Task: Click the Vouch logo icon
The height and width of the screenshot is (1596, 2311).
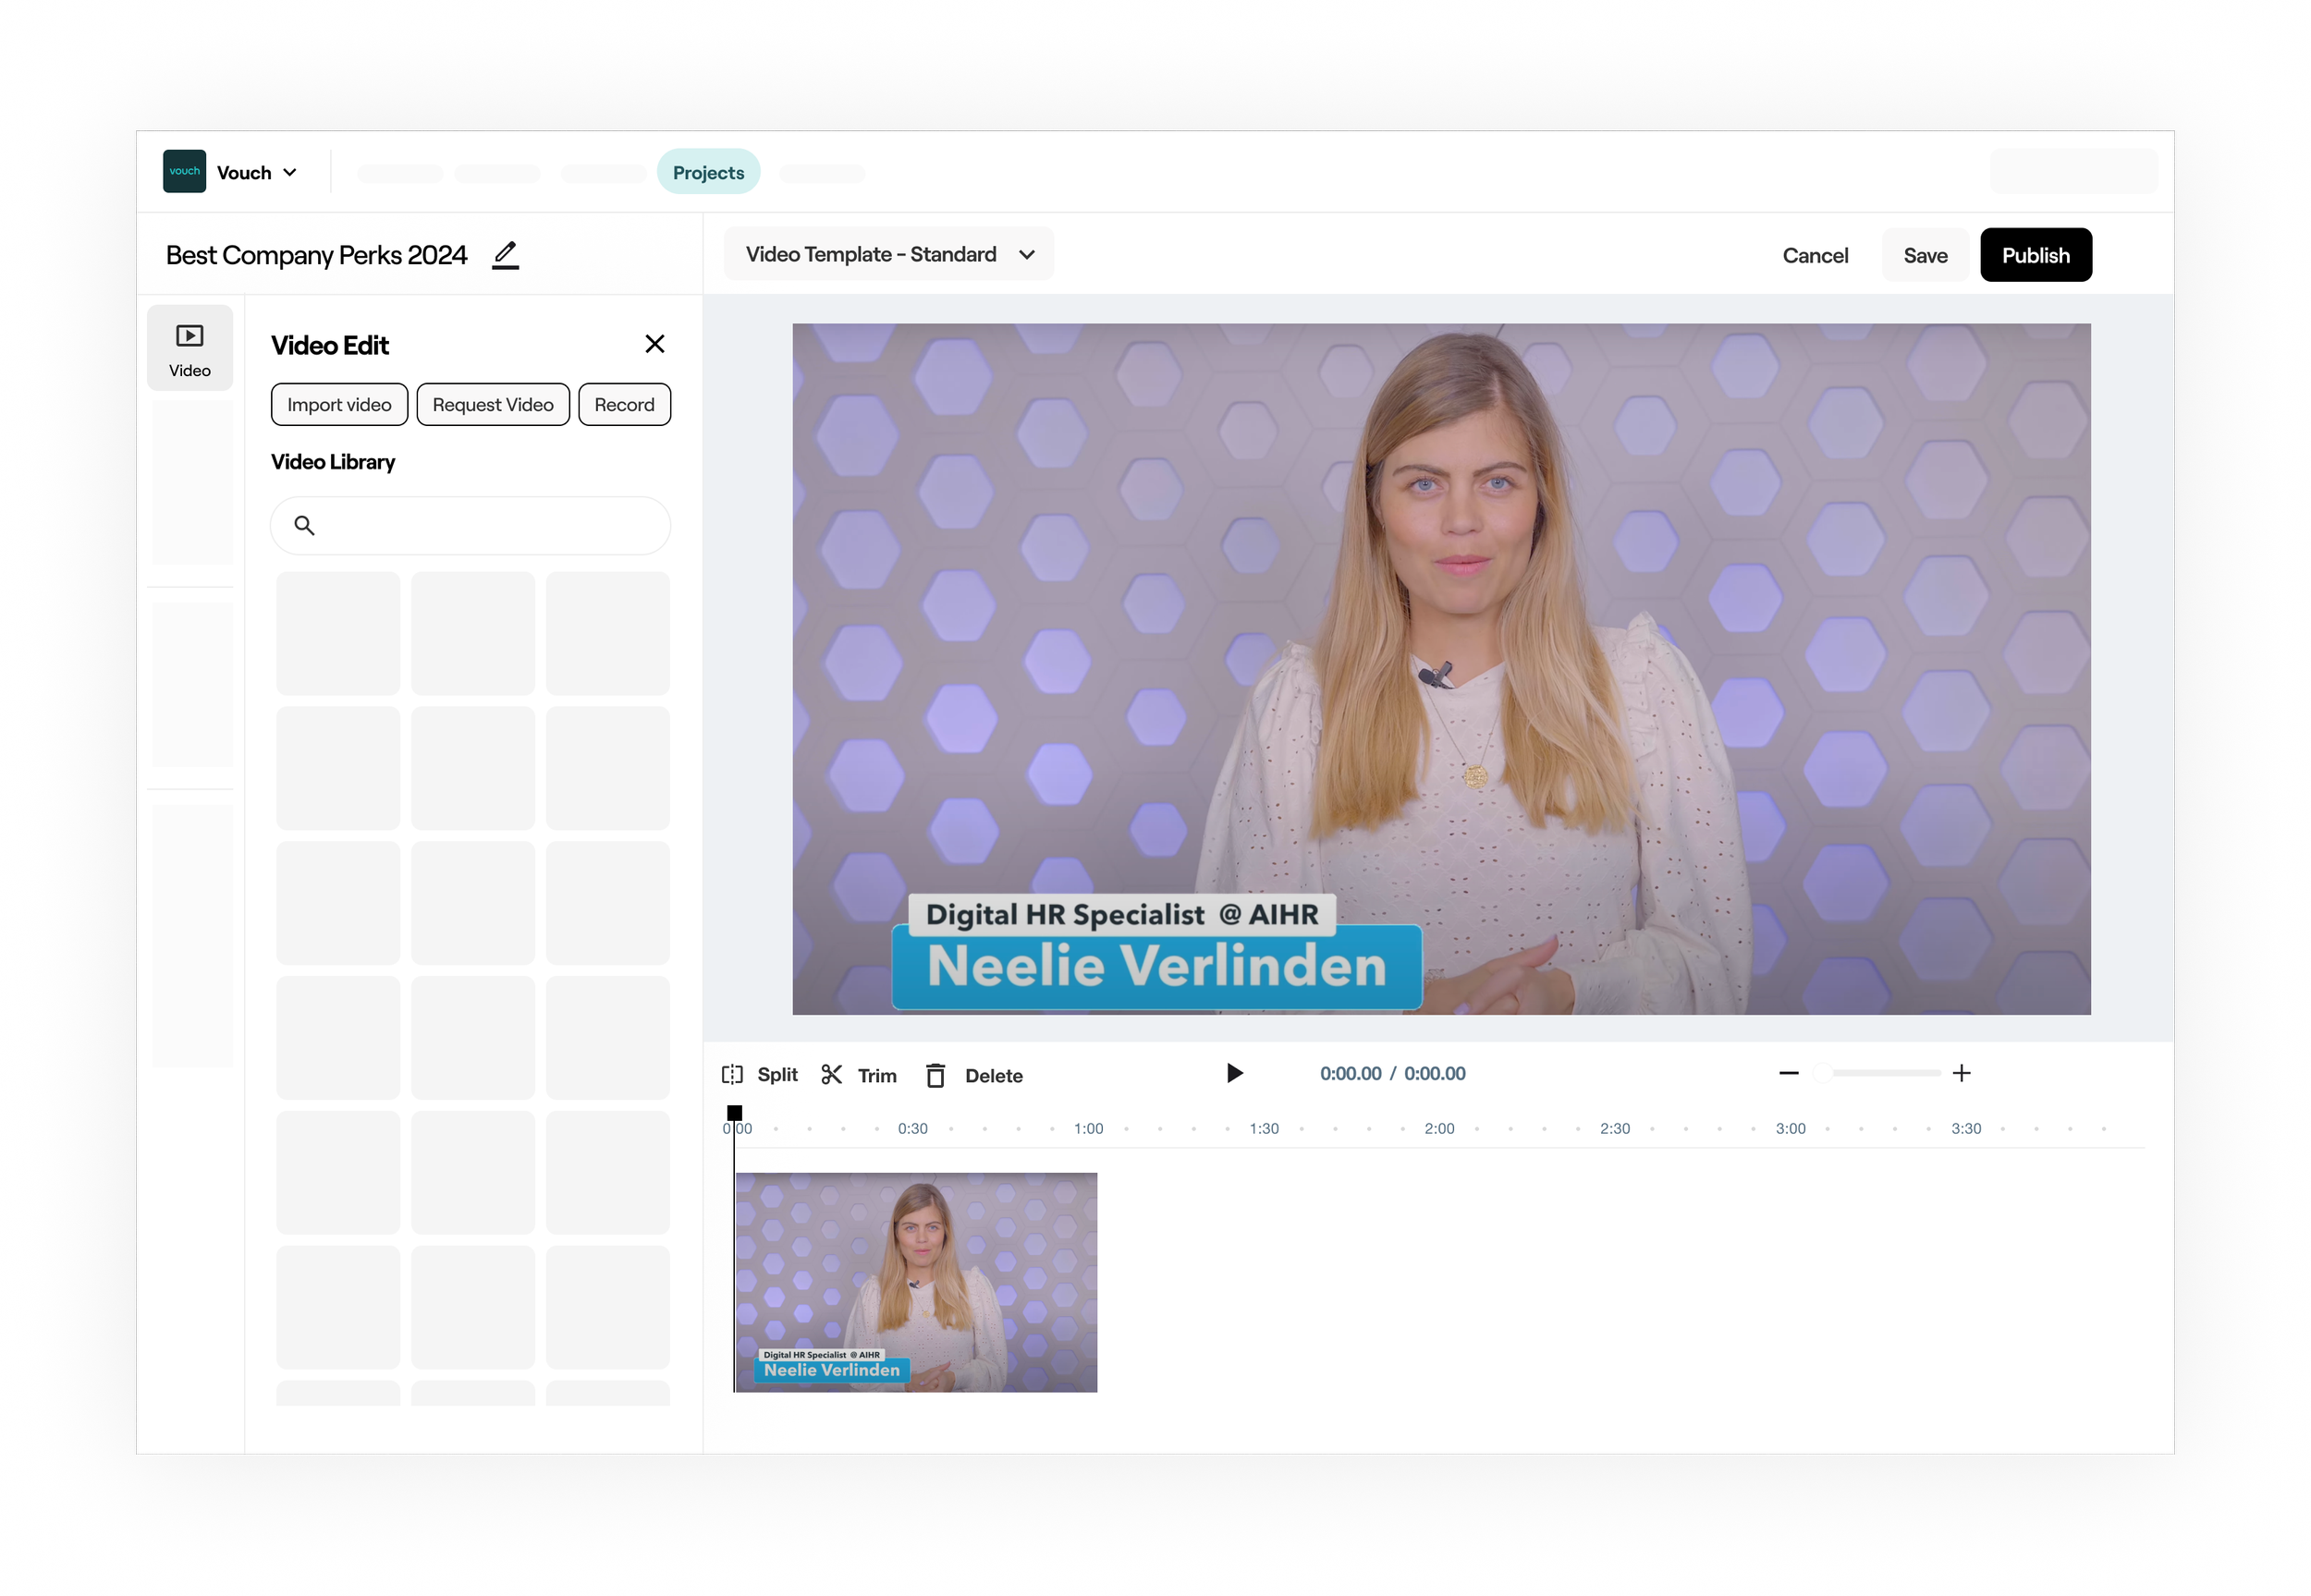Action: (184, 172)
